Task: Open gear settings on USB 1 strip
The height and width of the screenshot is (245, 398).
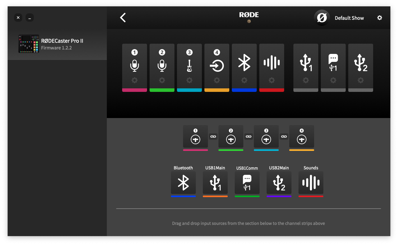Action: pyautogui.click(x=306, y=80)
